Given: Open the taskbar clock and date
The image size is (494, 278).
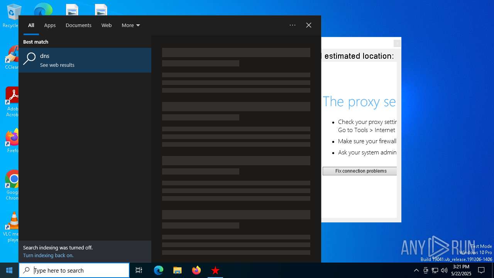Looking at the screenshot, I should pyautogui.click(x=461, y=270).
